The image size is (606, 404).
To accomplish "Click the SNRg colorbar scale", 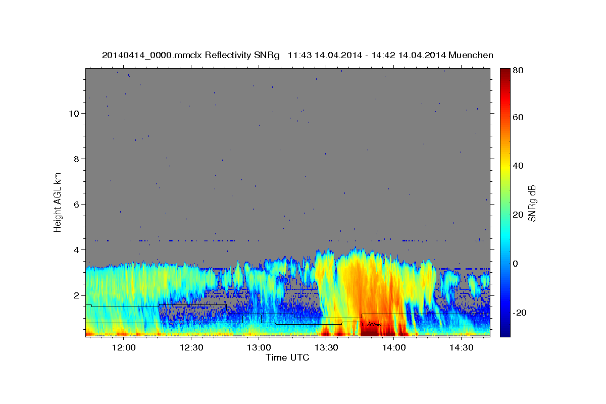I will [x=505, y=203].
